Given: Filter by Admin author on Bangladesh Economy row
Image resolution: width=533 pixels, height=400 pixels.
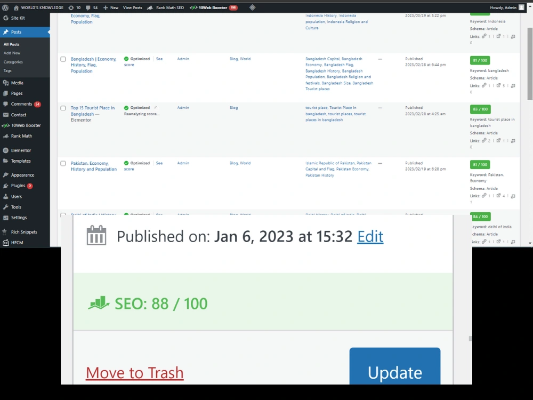Looking at the screenshot, I should point(183,59).
